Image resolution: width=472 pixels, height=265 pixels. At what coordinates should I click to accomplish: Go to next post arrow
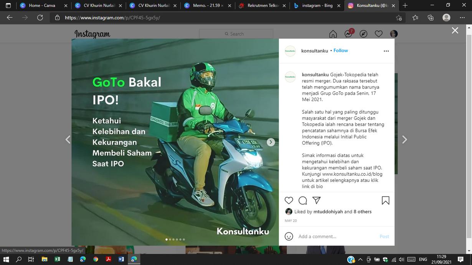tap(404, 140)
